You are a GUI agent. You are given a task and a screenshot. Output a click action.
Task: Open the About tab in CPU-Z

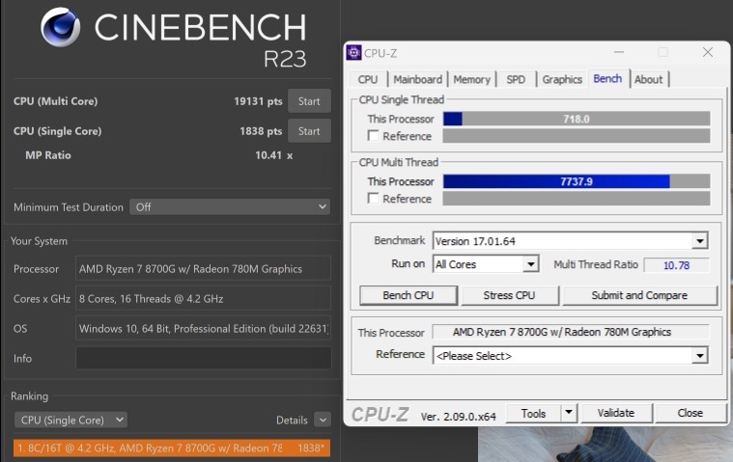pos(649,79)
